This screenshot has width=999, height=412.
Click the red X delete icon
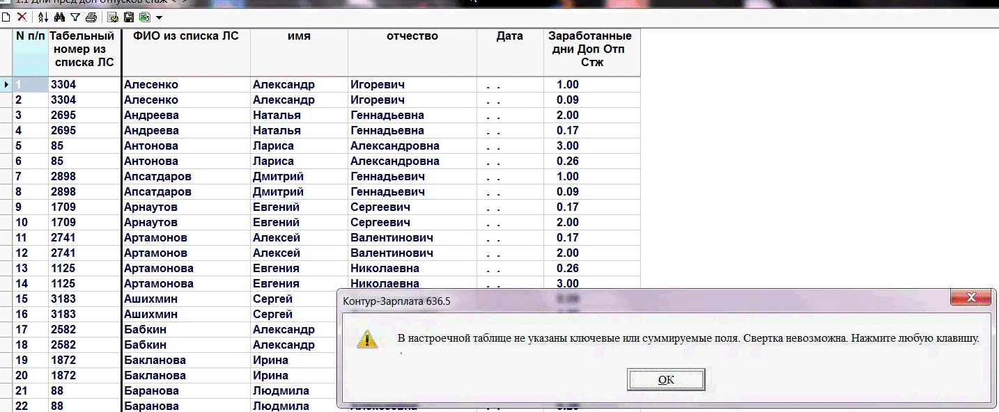(x=22, y=17)
